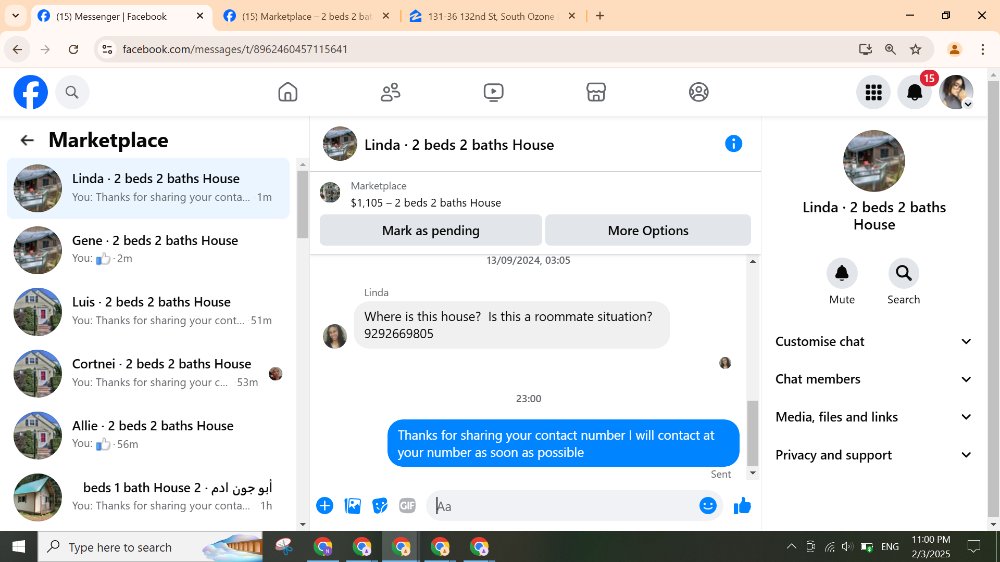Open the 2 beds 1 bath House chat
This screenshot has width=1000, height=562.
pyautogui.click(x=148, y=497)
